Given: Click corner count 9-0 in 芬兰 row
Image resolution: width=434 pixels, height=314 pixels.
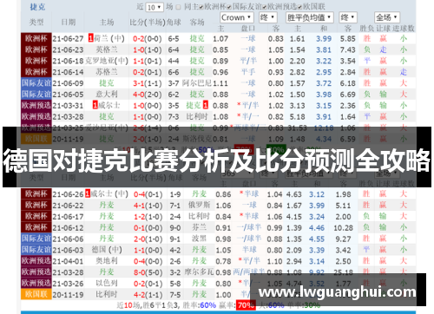Looking at the screenshot, I should 175,228.
